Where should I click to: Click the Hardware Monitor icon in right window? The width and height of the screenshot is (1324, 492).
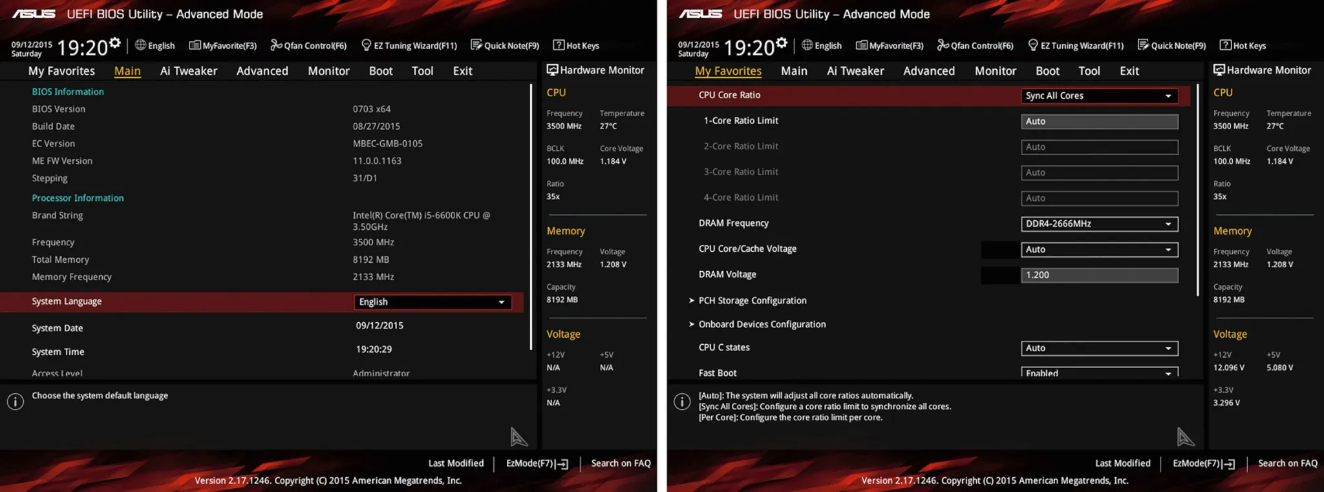(x=1219, y=70)
